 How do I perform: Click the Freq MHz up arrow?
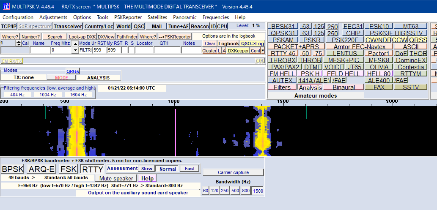coord(75,44)
